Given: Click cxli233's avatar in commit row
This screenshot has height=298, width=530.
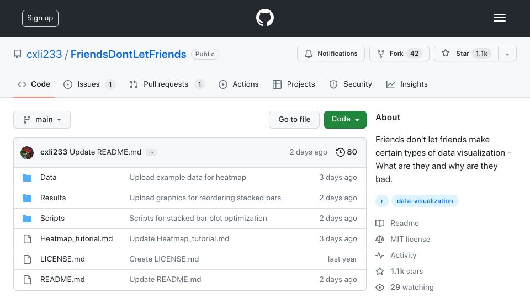Looking at the screenshot, I should click(x=27, y=153).
